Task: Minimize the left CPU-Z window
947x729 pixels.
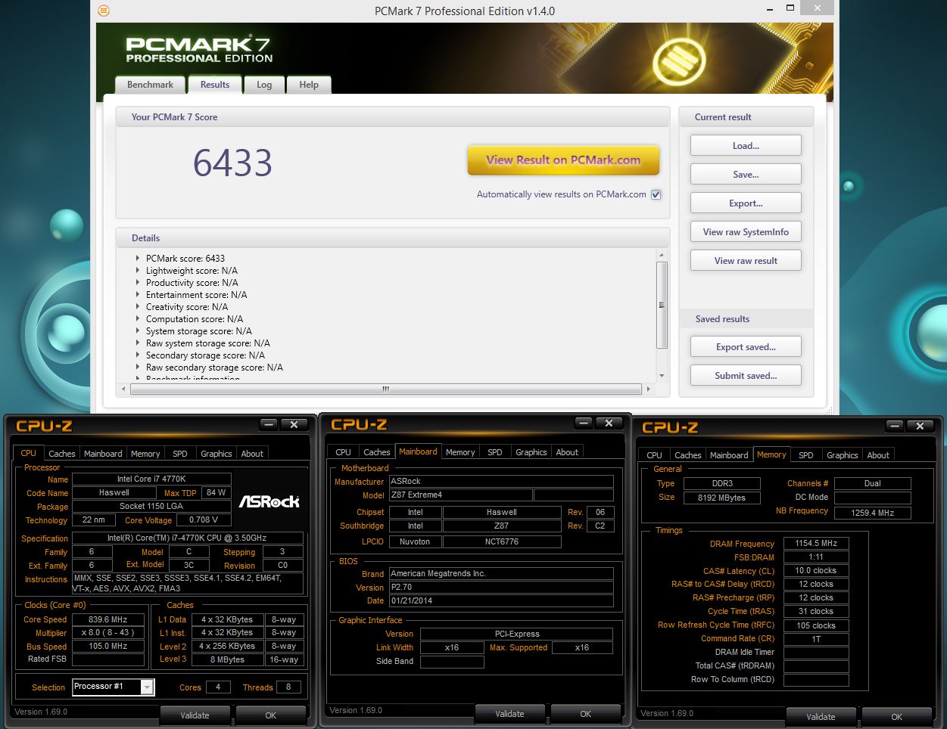Action: (269, 425)
